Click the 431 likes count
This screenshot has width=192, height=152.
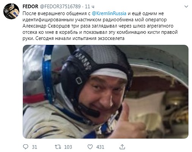[x=100, y=147]
